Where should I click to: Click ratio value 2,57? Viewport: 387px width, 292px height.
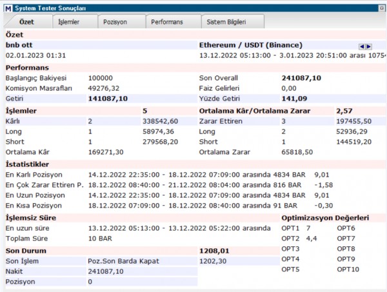coord(344,111)
